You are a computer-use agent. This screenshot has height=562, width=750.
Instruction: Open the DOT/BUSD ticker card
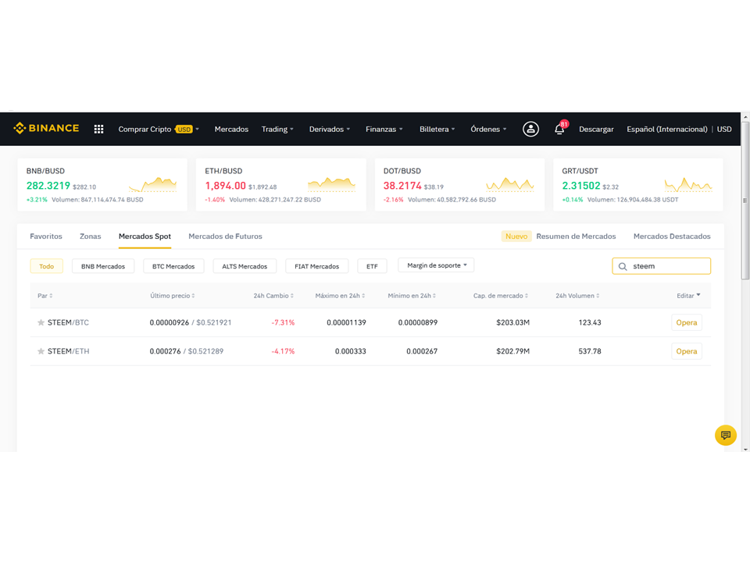459,184
